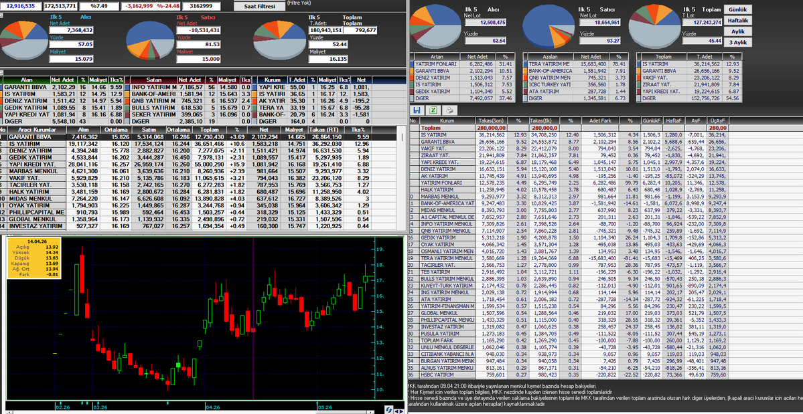Screen dimensions: 803x414
Task: Click the 05.26 date marker on chart
Action: click(324, 407)
